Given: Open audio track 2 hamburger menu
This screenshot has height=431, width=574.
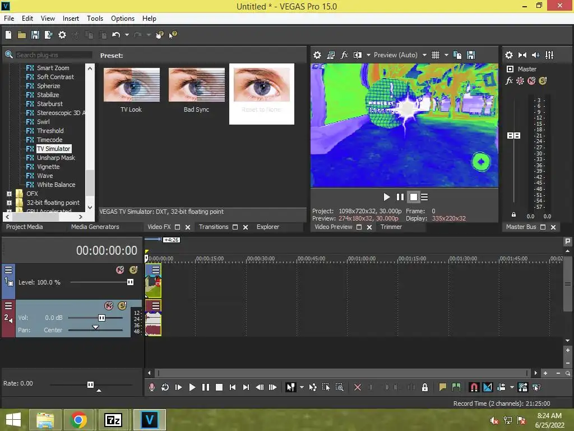Looking at the screenshot, I should 8,306.
